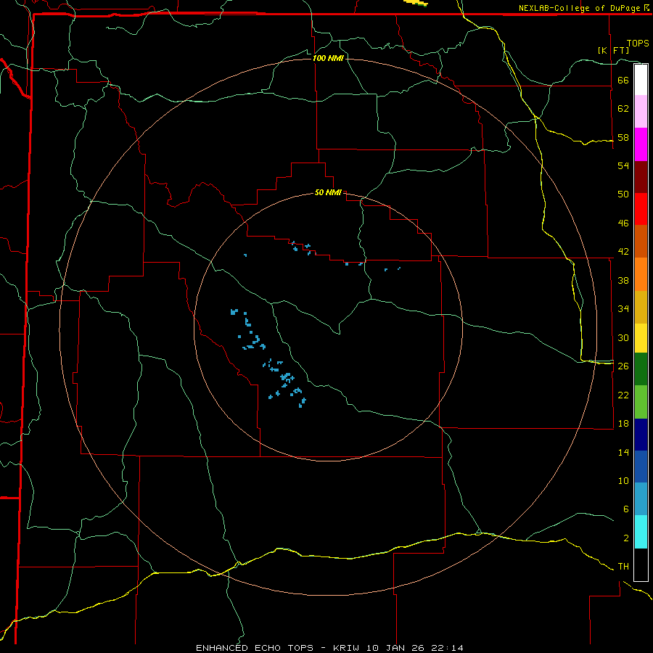Click the magenta band between 58 and 54
The width and height of the screenshot is (653, 653).
[x=641, y=144]
